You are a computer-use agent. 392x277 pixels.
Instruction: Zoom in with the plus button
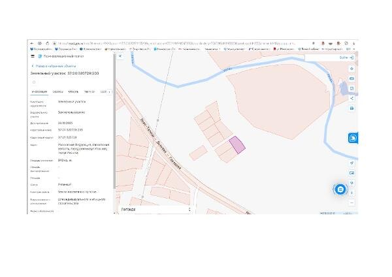click(351, 193)
